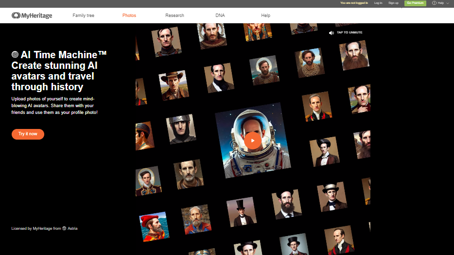This screenshot has height=255, width=454.
Task: Click the Go Premium button
Action: pos(415,3)
